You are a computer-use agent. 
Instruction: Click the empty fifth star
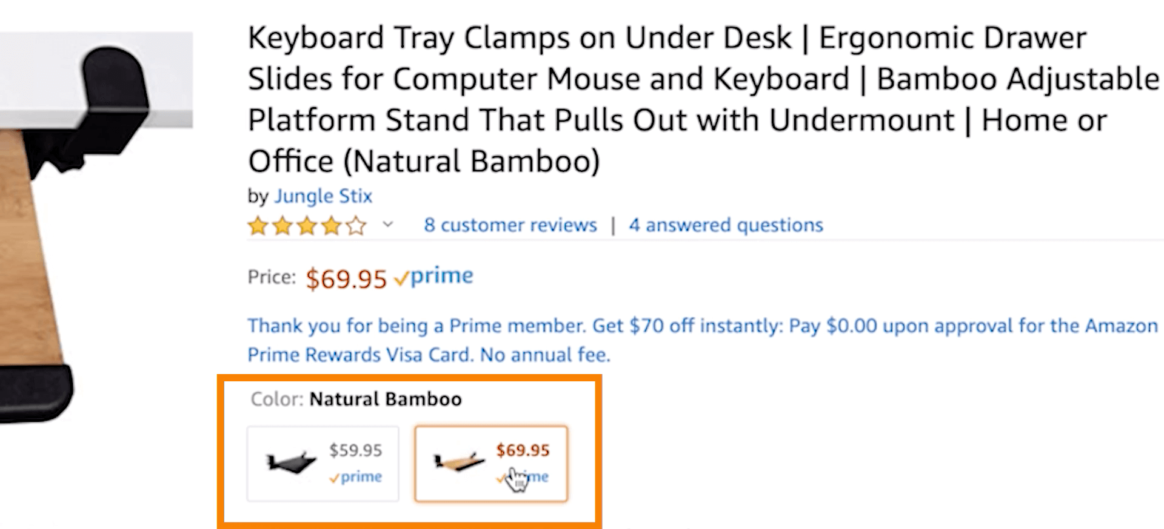[356, 226]
